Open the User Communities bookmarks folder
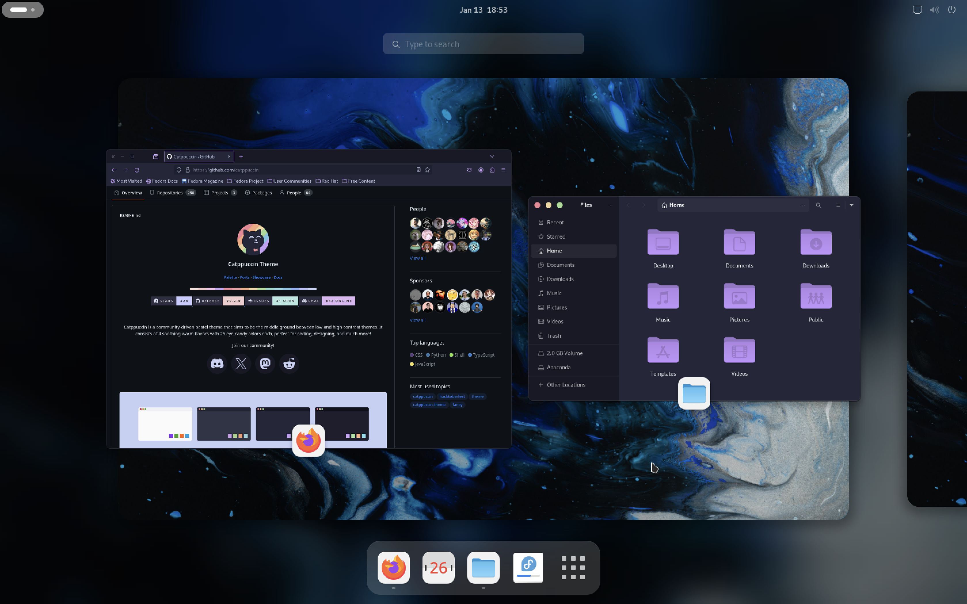Image resolution: width=967 pixels, height=604 pixels. 289,181
